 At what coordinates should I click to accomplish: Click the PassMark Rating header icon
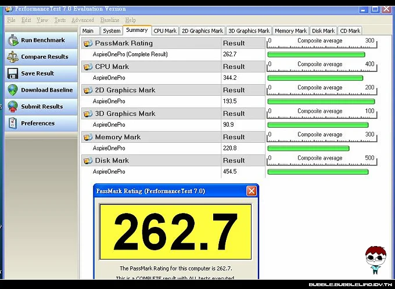click(x=88, y=44)
